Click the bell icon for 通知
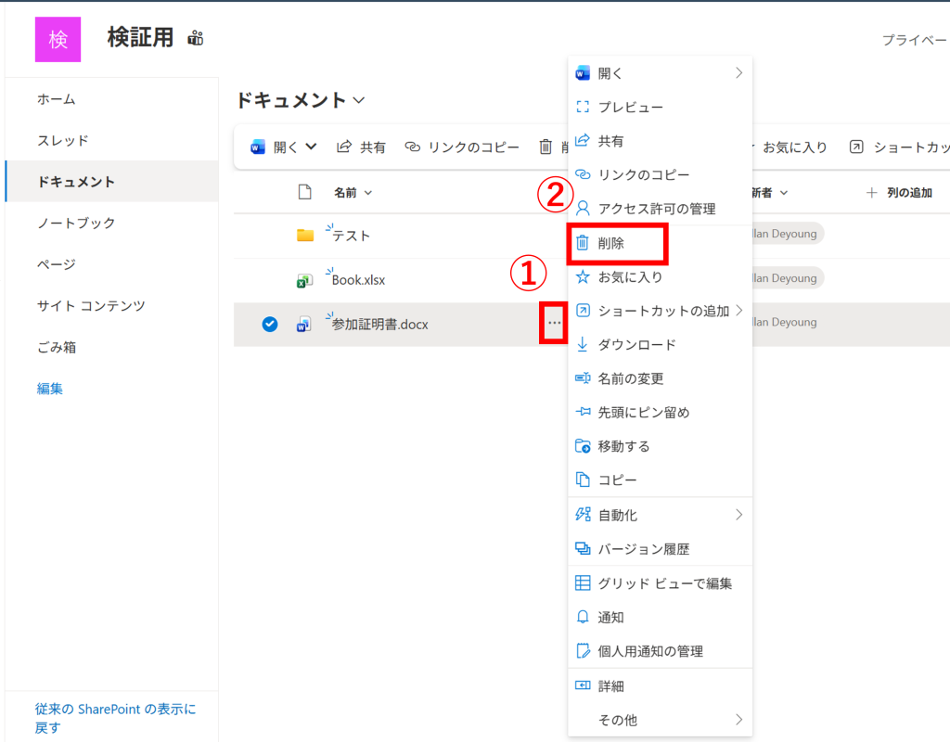This screenshot has width=950, height=742. tap(583, 617)
